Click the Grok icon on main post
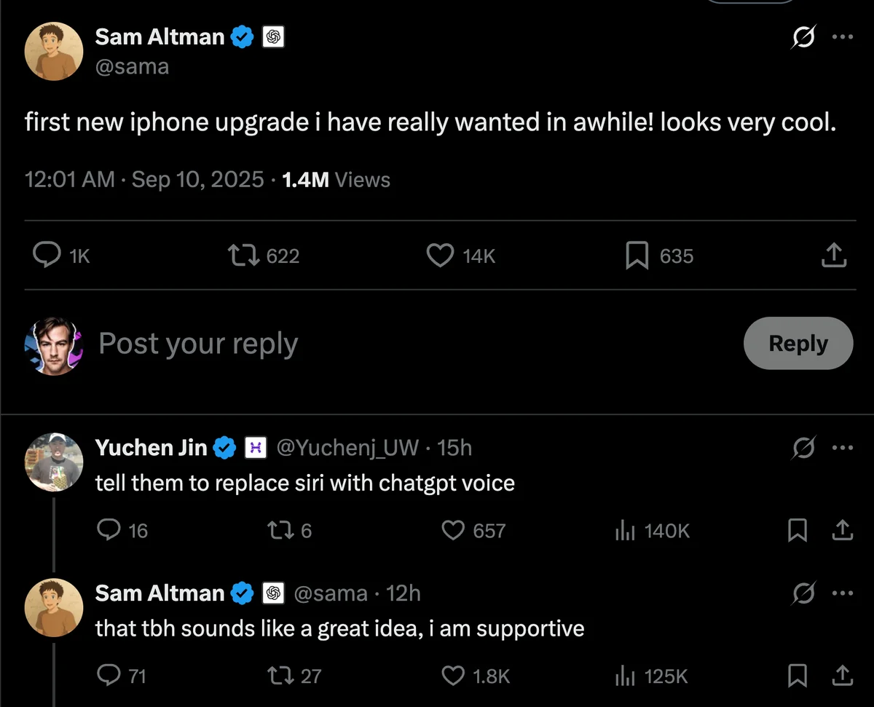 (x=803, y=37)
